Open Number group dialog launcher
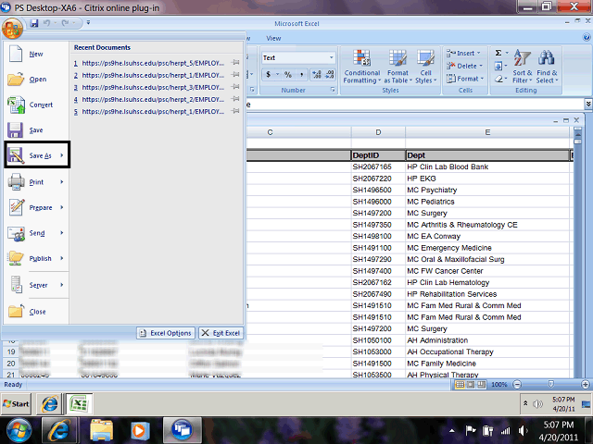This screenshot has width=593, height=444. [333, 90]
